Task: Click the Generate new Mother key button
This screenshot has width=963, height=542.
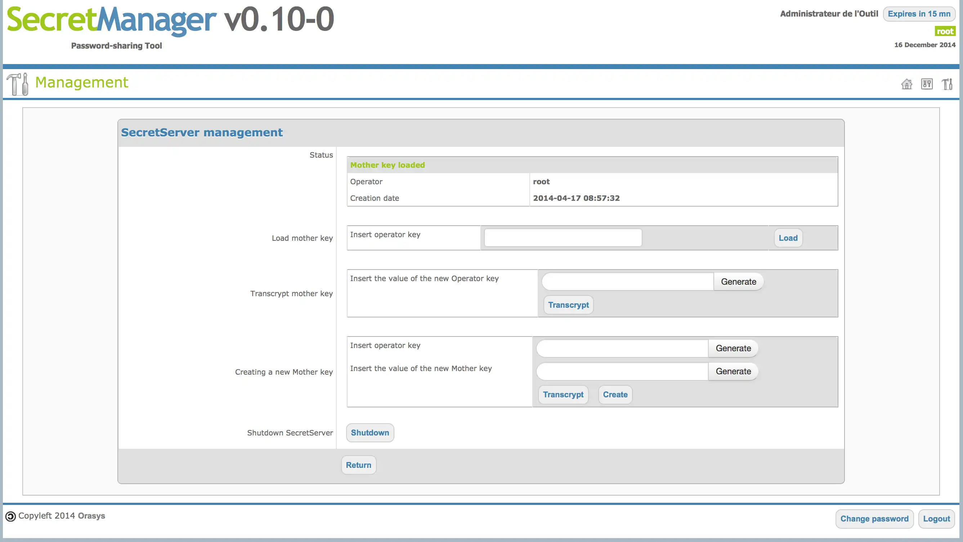Action: click(x=733, y=371)
